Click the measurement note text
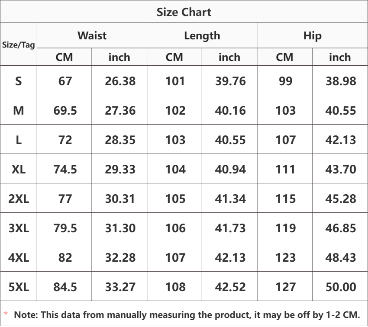Image resolution: width=368 pixels, height=327 pixels. pos(187,315)
